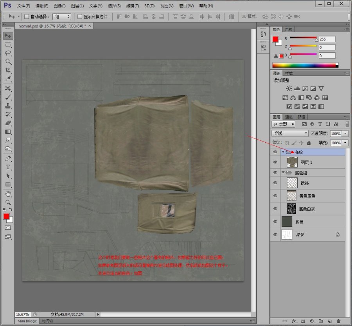The image size is (352, 326).
Task: Select the Lasso tool
Action: 8,53
